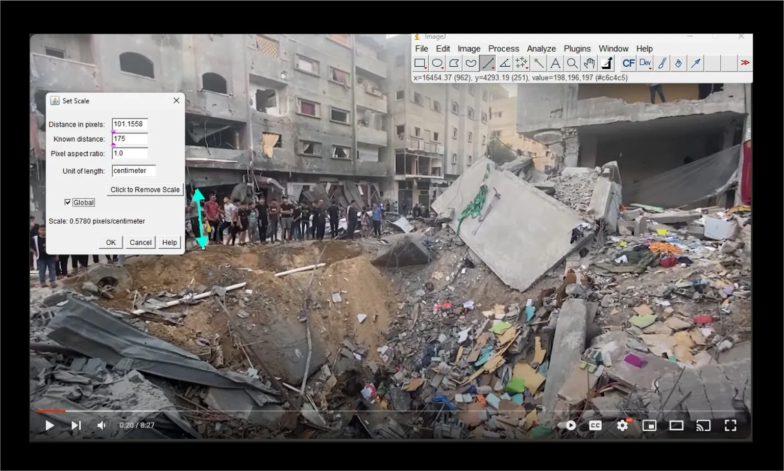Select the Straight Line tool
The width and height of the screenshot is (784, 471).
[x=487, y=63]
